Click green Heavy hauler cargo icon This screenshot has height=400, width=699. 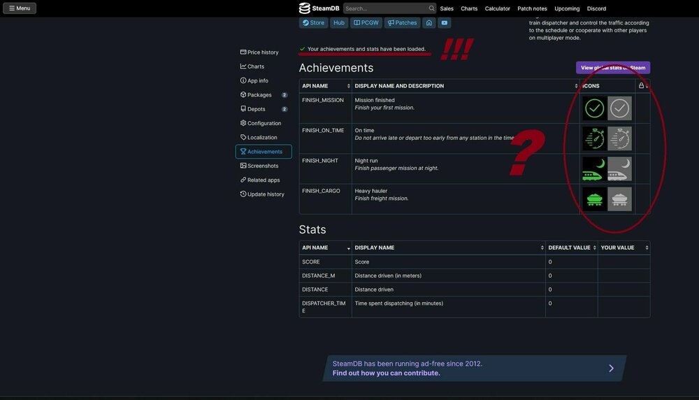(x=594, y=199)
